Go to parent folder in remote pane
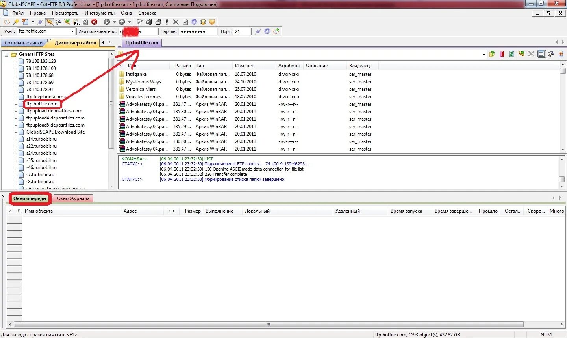The width and height of the screenshot is (567, 338). tap(492, 54)
